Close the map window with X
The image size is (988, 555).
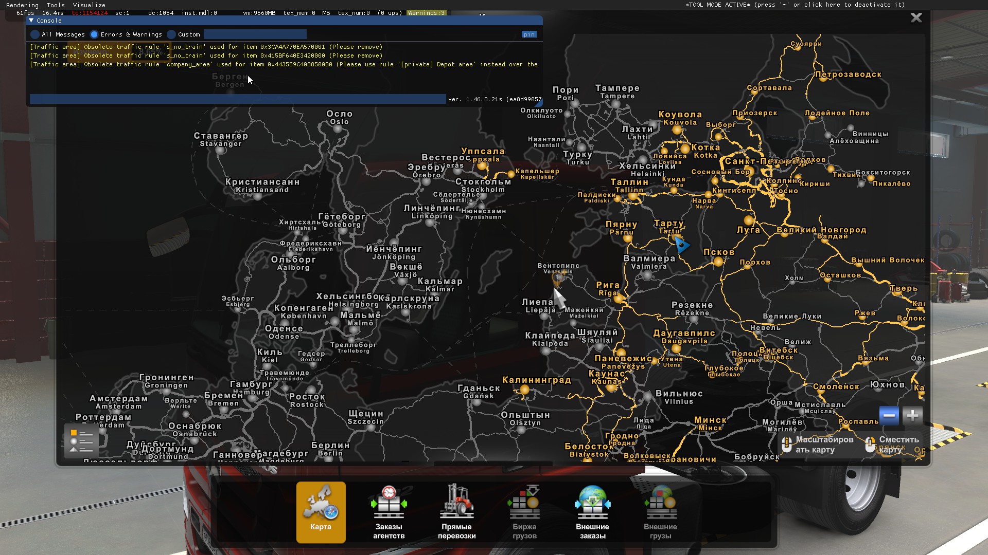coord(916,17)
